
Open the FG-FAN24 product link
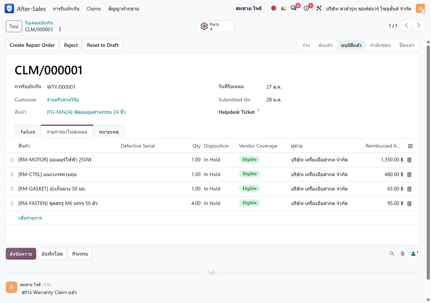click(x=86, y=112)
